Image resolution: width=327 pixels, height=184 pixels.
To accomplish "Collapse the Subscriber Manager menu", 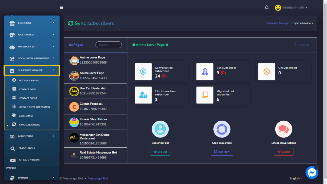I will (x=32, y=70).
